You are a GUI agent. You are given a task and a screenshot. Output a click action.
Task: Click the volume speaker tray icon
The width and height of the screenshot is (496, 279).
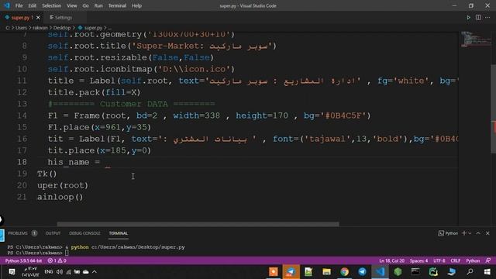(x=60, y=272)
